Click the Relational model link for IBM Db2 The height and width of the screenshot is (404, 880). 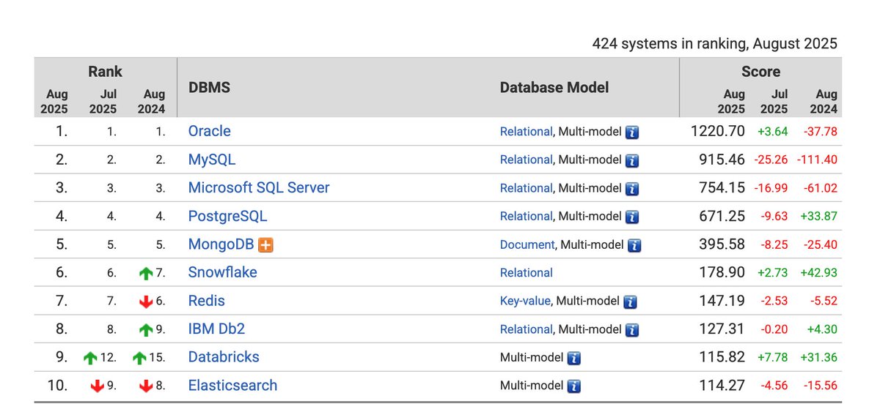pyautogui.click(x=526, y=329)
